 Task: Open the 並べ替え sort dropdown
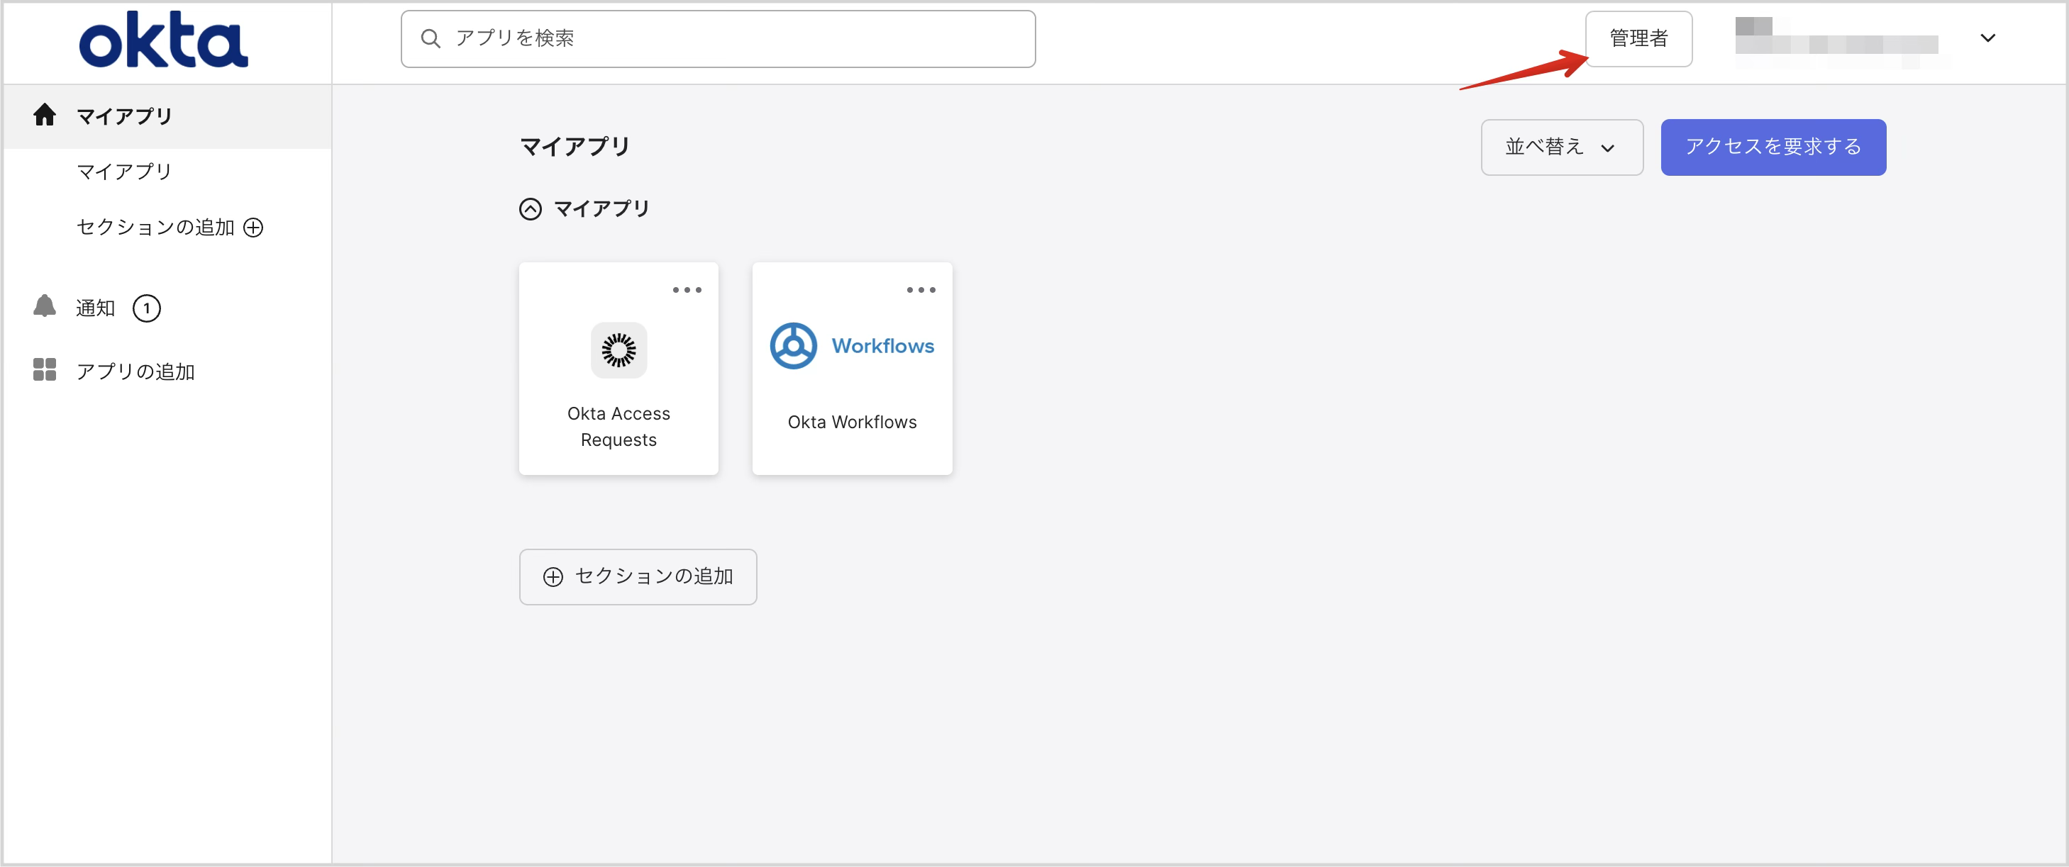1561,147
